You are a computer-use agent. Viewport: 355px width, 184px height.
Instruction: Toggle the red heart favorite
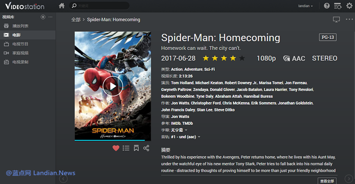(x=116, y=148)
